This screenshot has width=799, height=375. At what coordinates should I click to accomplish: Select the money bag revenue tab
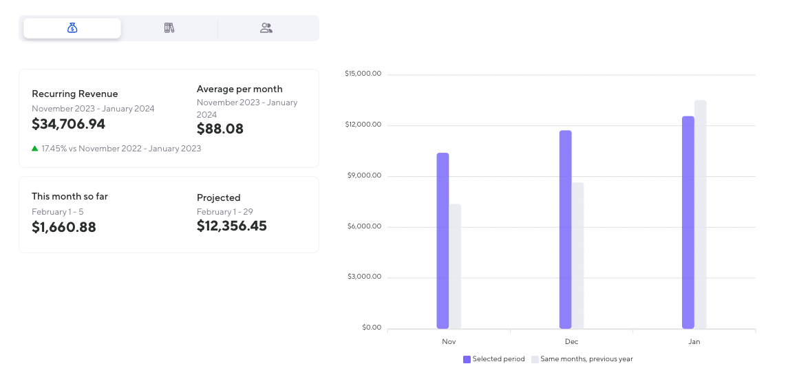[x=72, y=28]
